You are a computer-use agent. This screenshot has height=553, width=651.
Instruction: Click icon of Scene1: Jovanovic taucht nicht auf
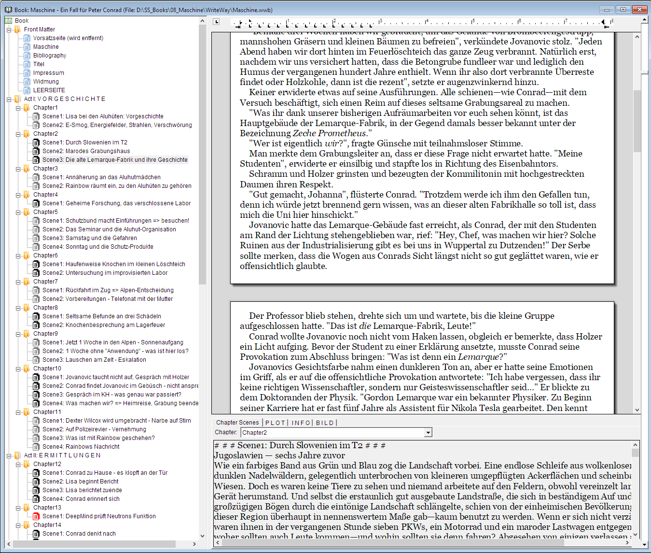pyautogui.click(x=36, y=377)
